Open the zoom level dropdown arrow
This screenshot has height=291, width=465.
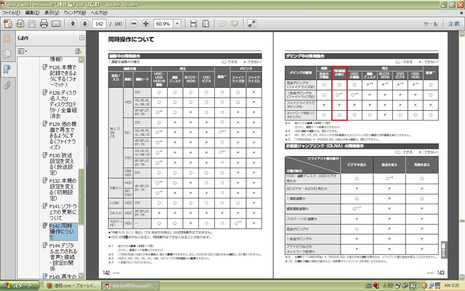tap(177, 24)
